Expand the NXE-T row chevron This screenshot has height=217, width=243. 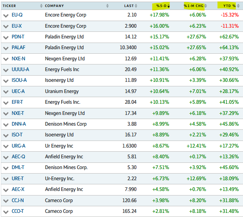[x=6, y=114]
